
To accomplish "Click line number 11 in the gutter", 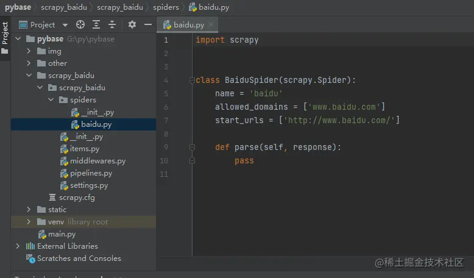I will 164,174.
